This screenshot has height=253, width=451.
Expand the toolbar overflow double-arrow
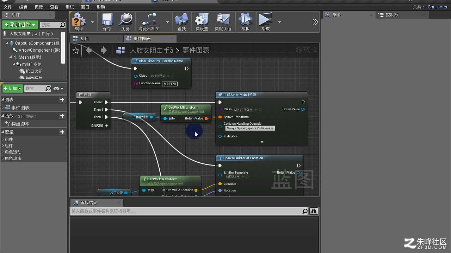pyautogui.click(x=315, y=22)
